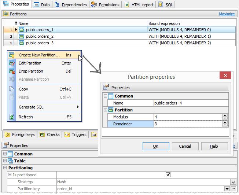Collapse the Partitioning group
Image resolution: width=239 pixels, height=195 pixels.
click(5, 168)
